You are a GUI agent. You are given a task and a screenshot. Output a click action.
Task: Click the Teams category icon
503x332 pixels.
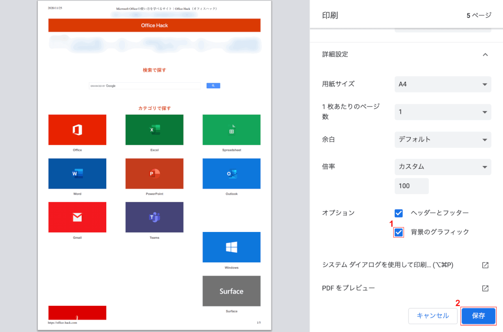click(x=154, y=217)
